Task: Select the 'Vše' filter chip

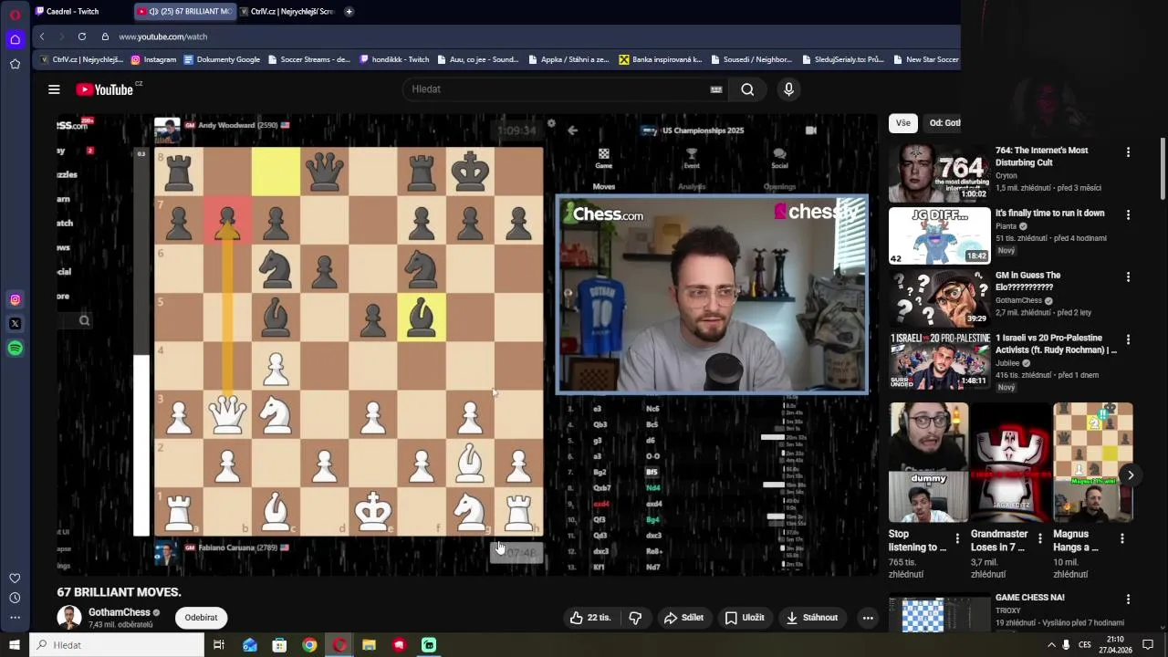Action: [x=902, y=123]
